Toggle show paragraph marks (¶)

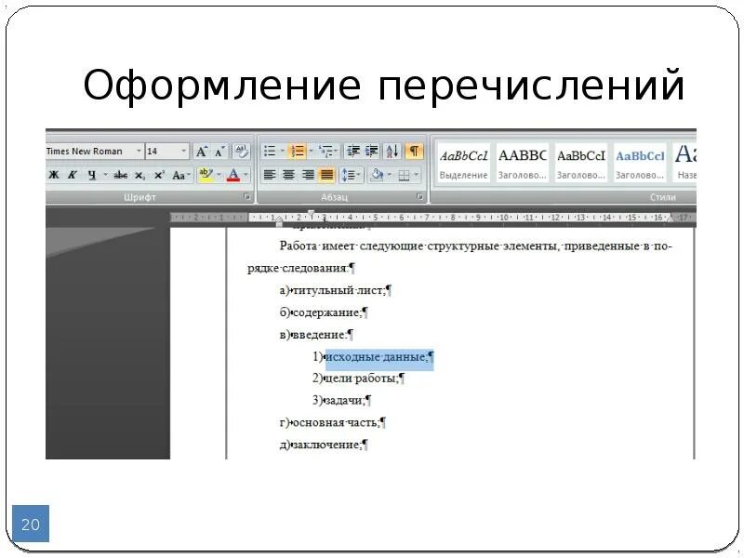point(414,152)
